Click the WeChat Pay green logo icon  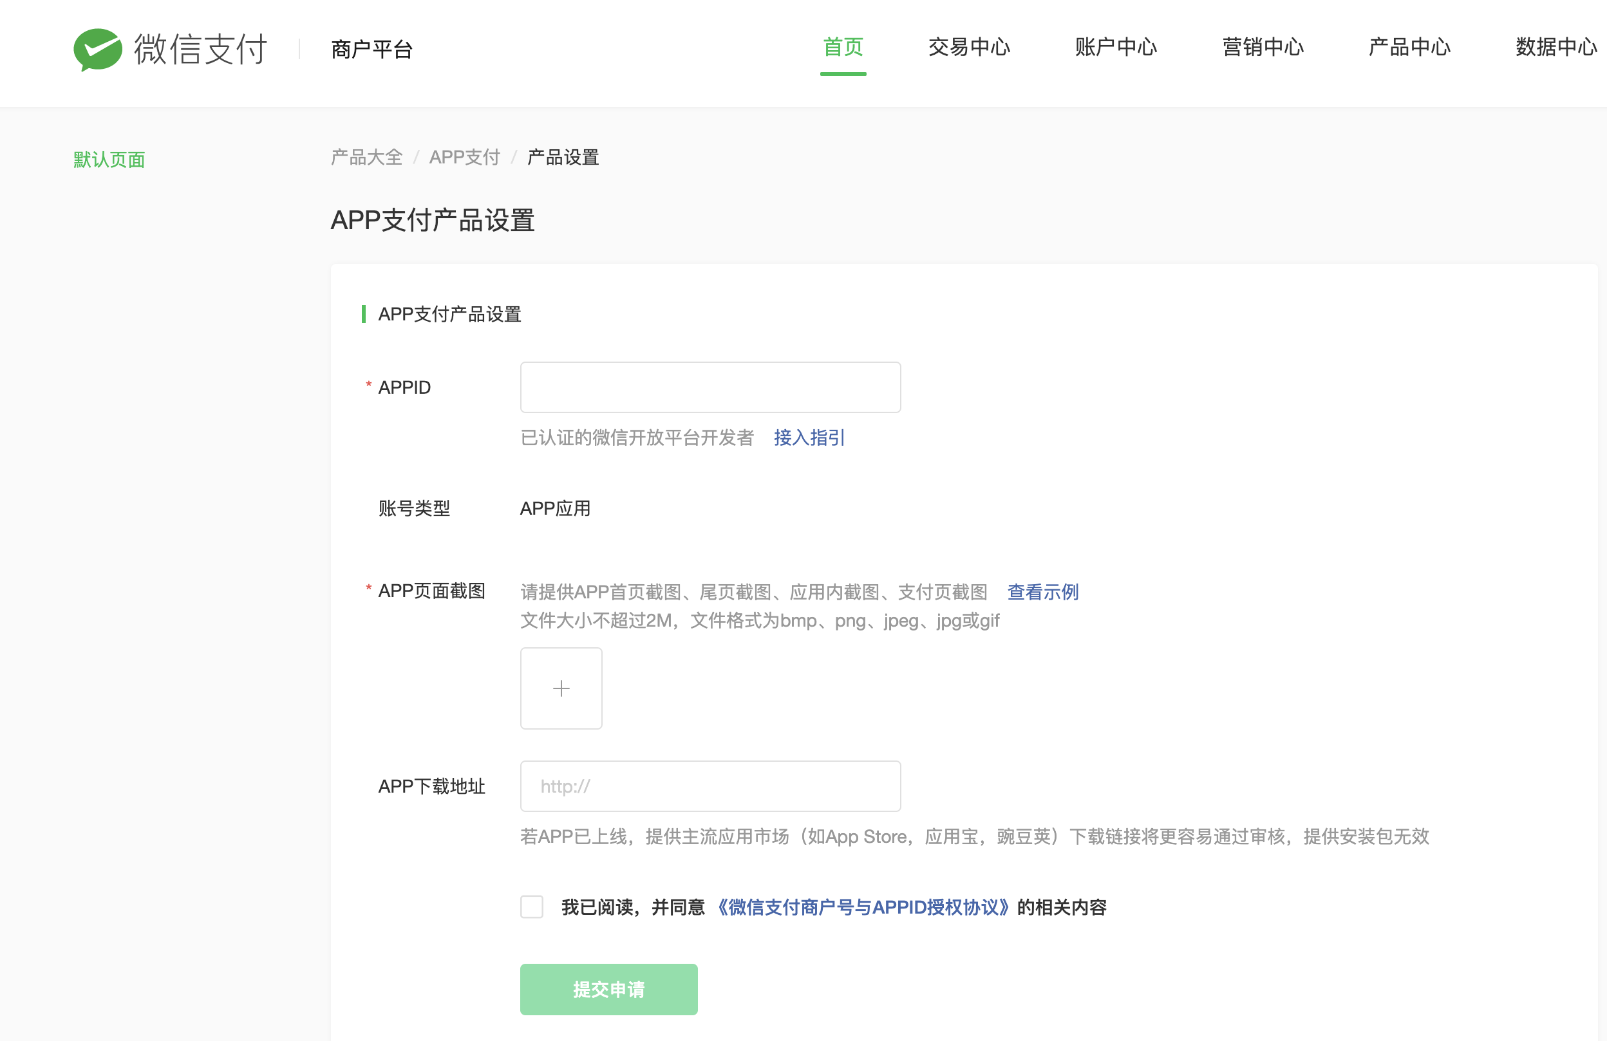pos(97,50)
